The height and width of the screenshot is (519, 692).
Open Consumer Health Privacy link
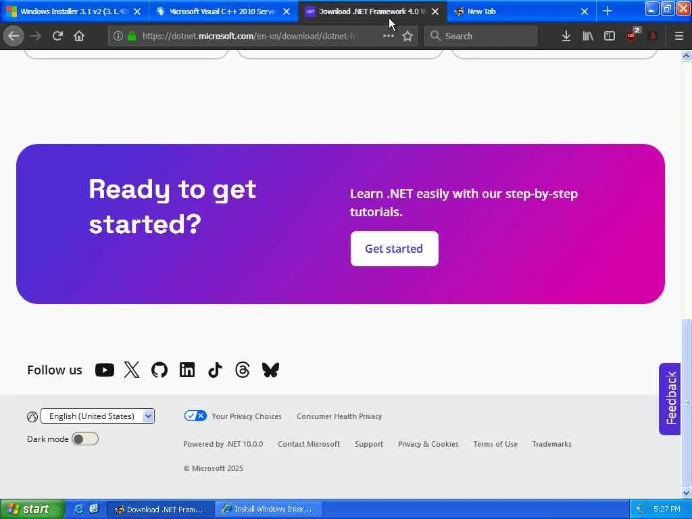339,416
